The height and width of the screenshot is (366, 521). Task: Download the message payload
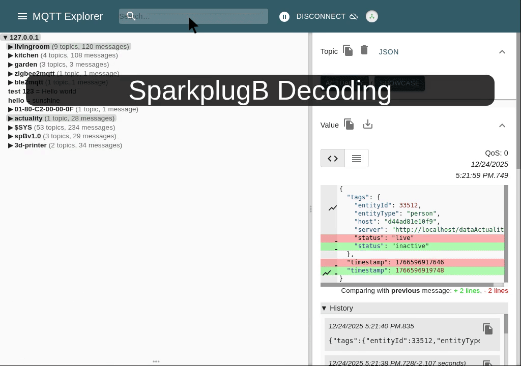click(x=368, y=124)
